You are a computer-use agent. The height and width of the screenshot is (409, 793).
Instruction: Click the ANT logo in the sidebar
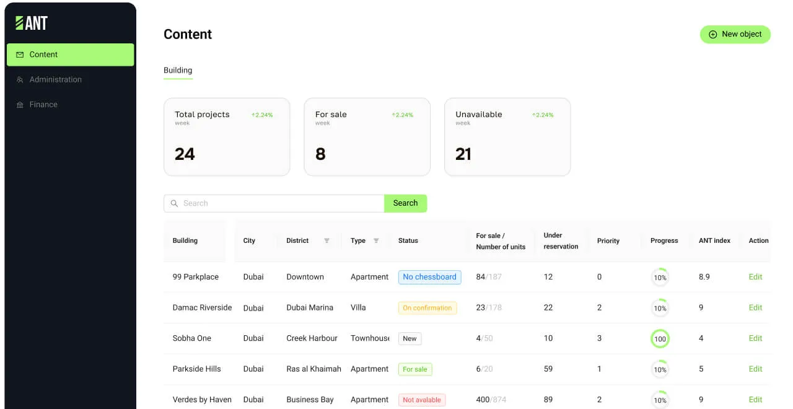(32, 23)
